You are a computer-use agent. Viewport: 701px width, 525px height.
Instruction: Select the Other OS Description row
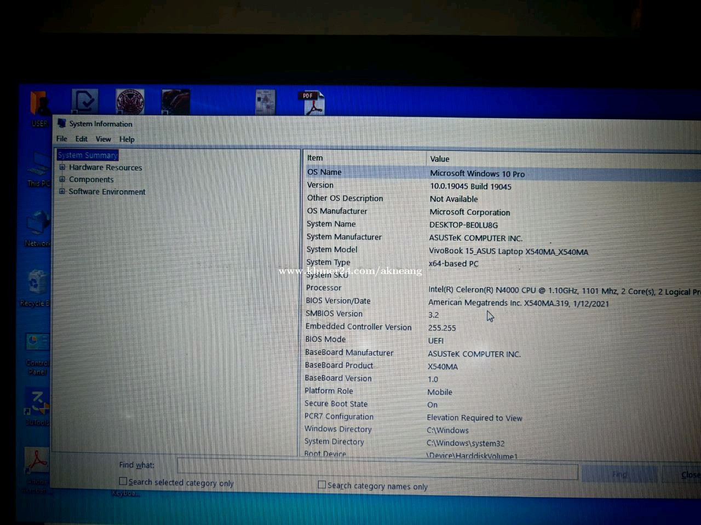click(503, 199)
